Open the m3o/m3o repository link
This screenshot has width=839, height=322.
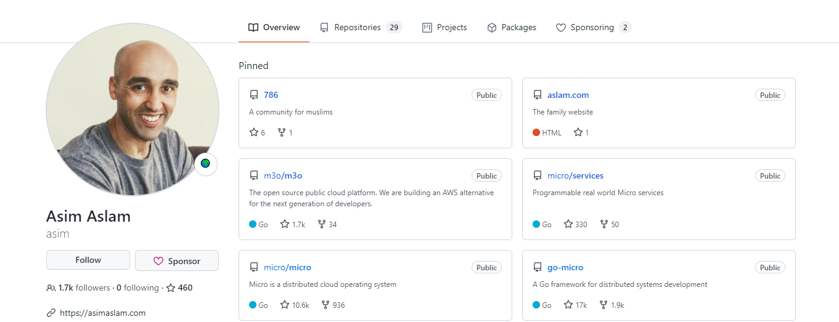[x=283, y=175]
